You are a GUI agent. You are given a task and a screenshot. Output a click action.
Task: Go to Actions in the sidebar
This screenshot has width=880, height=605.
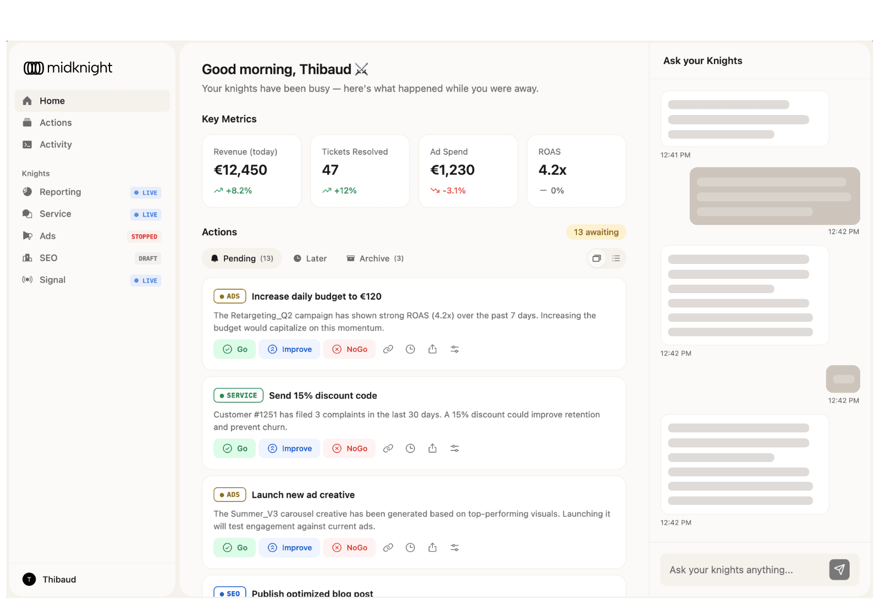[x=55, y=122]
